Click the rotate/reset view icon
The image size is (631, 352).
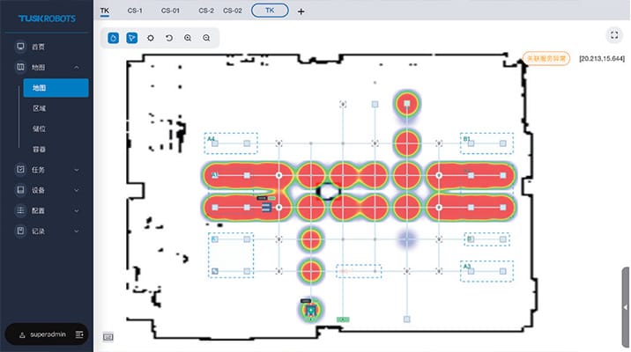[169, 38]
